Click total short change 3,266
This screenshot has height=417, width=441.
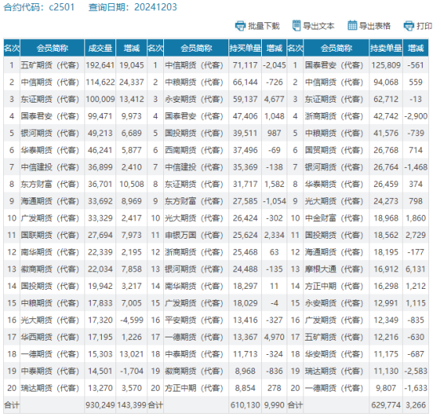(x=416, y=405)
